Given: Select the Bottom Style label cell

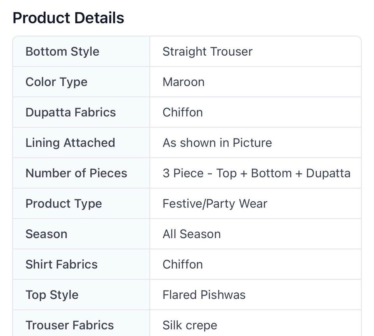Looking at the screenshot, I should pyautogui.click(x=81, y=51).
